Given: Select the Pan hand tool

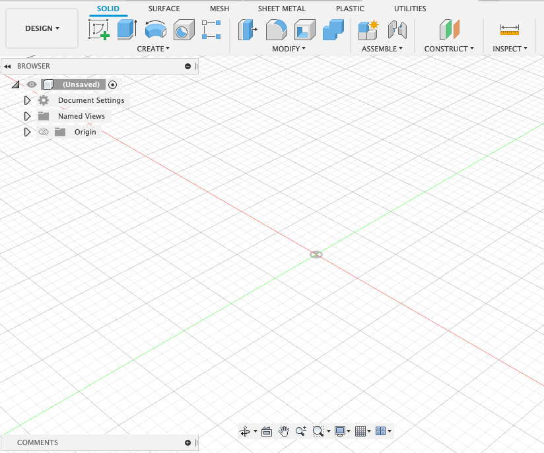Looking at the screenshot, I should tap(284, 431).
